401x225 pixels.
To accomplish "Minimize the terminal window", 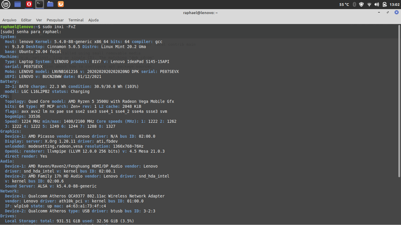I will (x=380, y=13).
